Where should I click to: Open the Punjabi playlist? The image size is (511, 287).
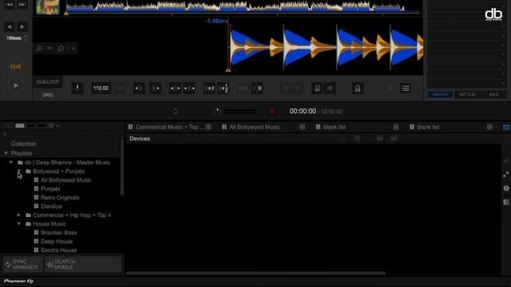click(x=50, y=189)
